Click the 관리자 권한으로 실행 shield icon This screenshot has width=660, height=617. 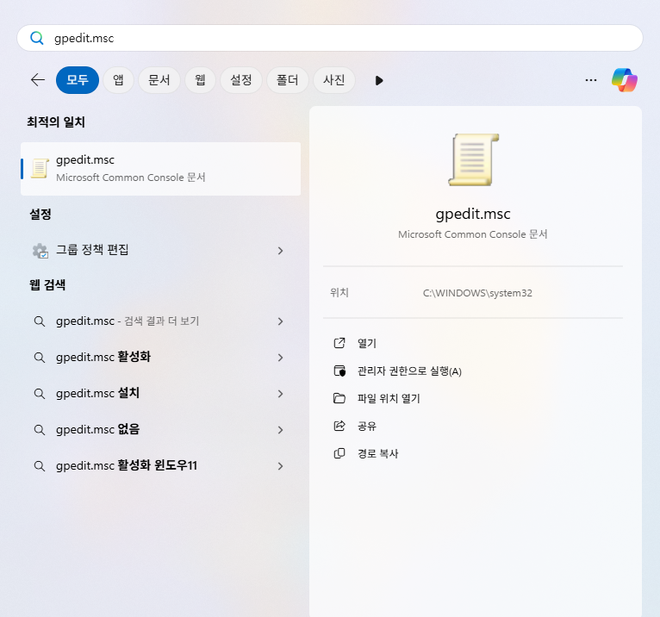point(339,371)
